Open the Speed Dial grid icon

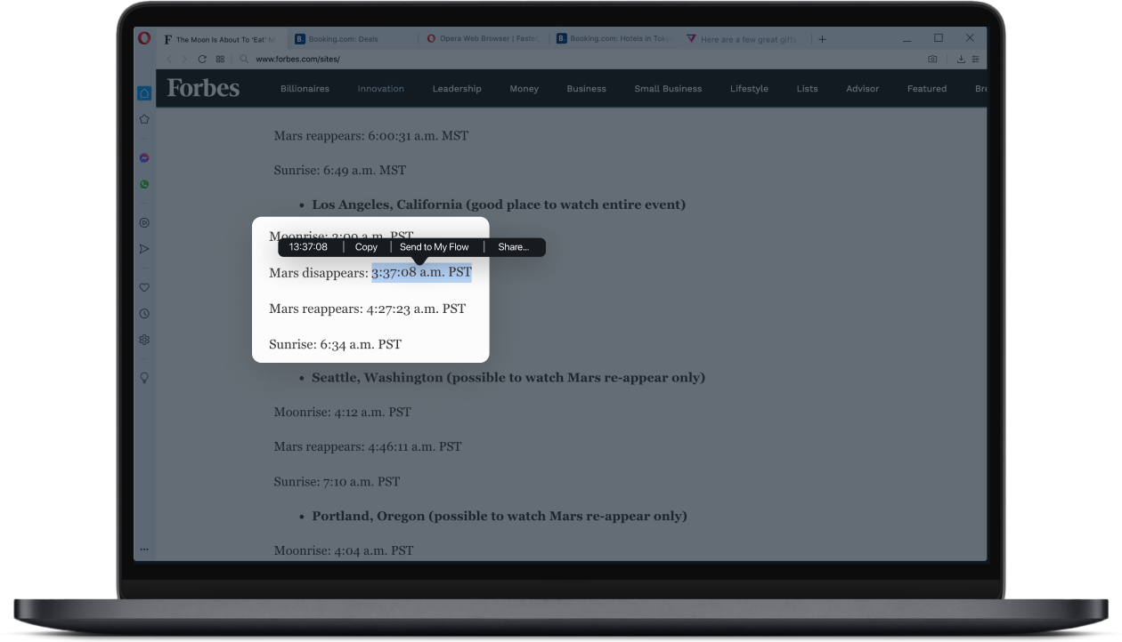[220, 60]
